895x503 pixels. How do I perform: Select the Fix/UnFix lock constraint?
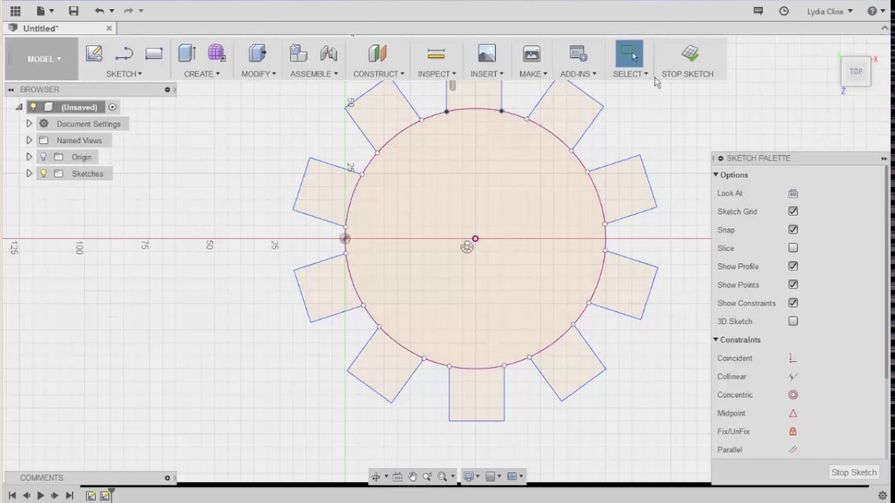pos(793,432)
